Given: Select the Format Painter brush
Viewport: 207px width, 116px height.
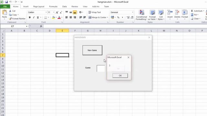Looking at the screenshot, I should [10, 19].
